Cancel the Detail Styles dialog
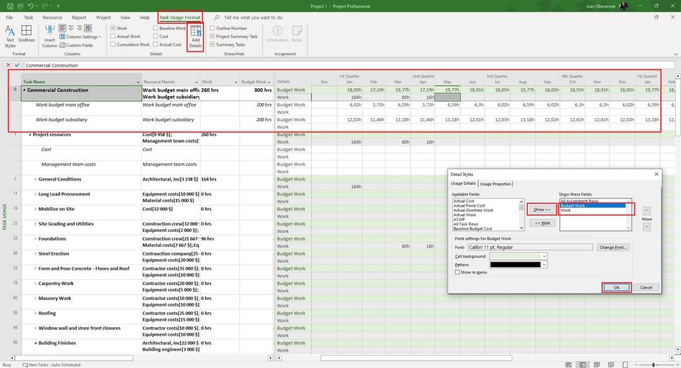The width and height of the screenshot is (681, 368). pyautogui.click(x=647, y=287)
